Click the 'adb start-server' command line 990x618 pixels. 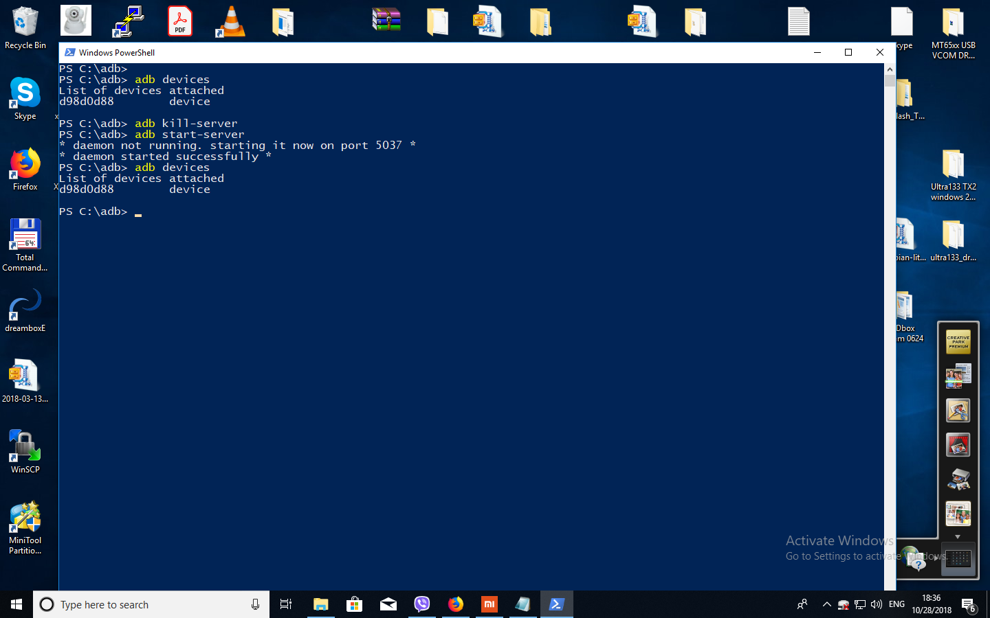(x=152, y=135)
